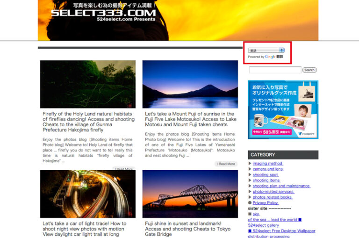Click Read More under Mount Fuji article
Screen dimensions: 359x238
(226, 164)
